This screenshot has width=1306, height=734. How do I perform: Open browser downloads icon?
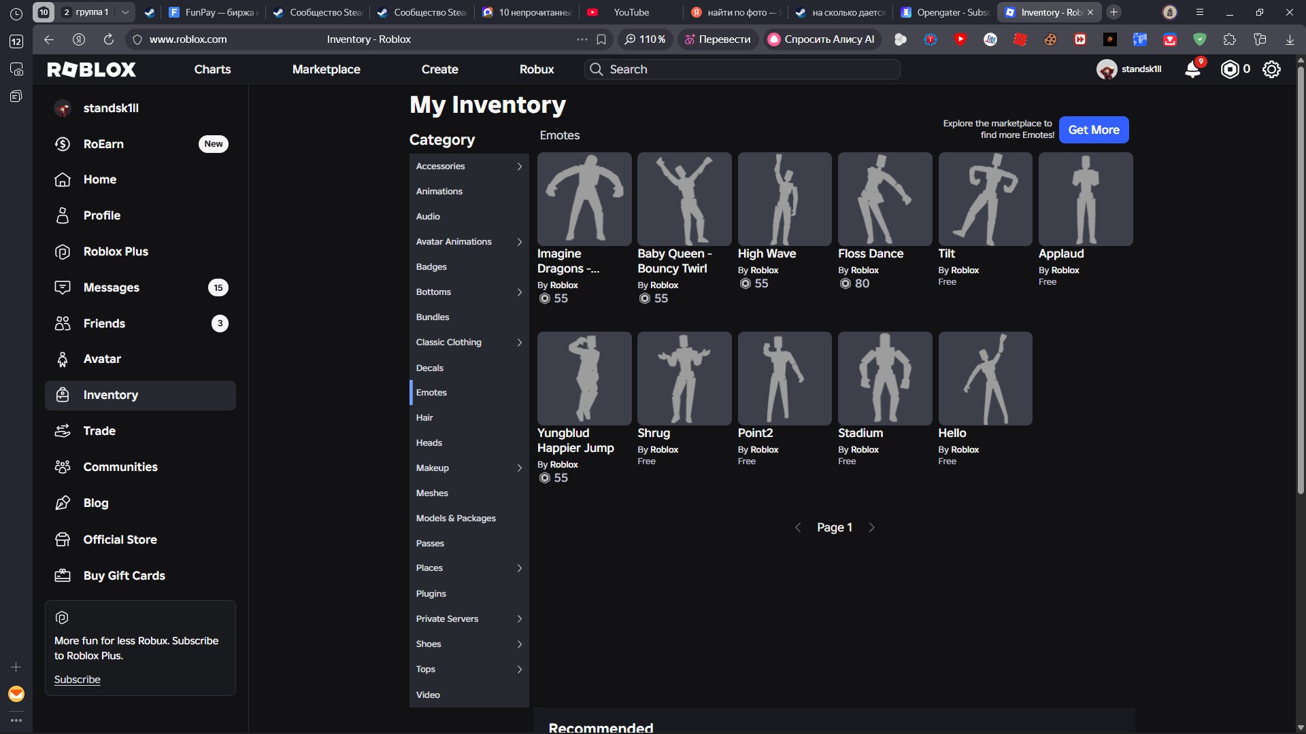point(1290,39)
